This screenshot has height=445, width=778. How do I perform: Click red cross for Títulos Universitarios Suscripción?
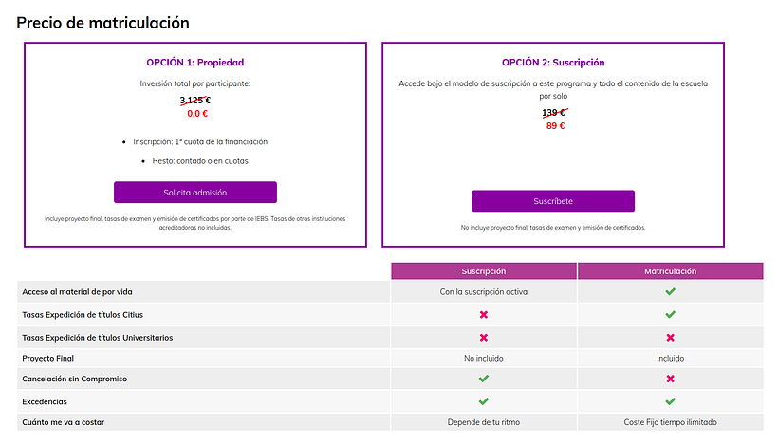coord(483,338)
